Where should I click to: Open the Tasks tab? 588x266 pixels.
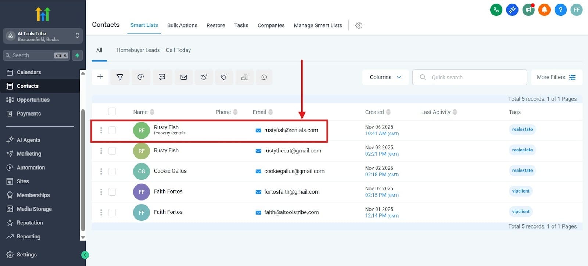[x=241, y=25]
